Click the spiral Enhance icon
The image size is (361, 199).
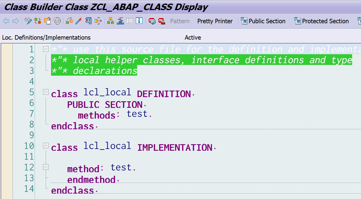[57, 21]
